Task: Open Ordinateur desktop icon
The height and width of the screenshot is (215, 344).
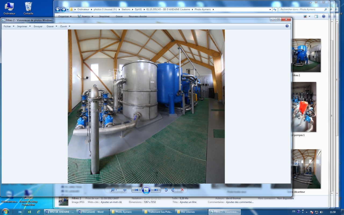Action: [9, 9]
